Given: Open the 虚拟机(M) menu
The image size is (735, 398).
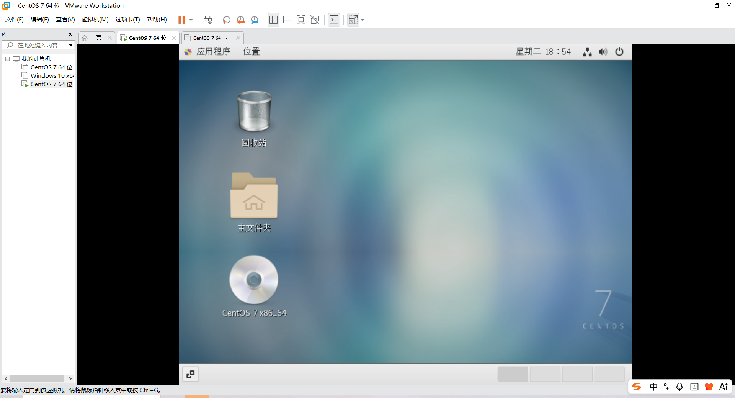Looking at the screenshot, I should tap(95, 20).
